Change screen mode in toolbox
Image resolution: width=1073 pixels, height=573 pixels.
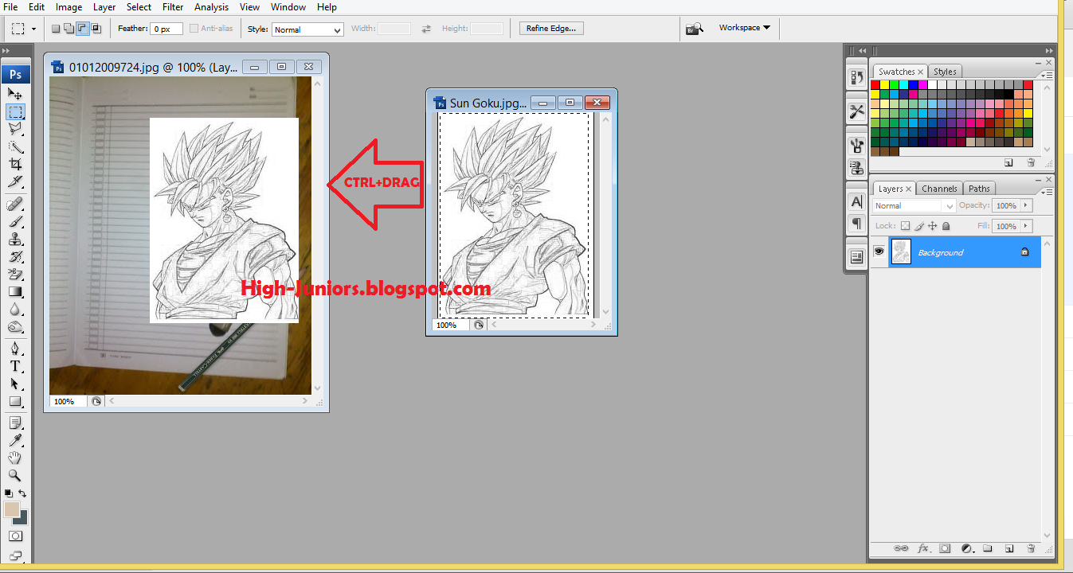(15, 556)
